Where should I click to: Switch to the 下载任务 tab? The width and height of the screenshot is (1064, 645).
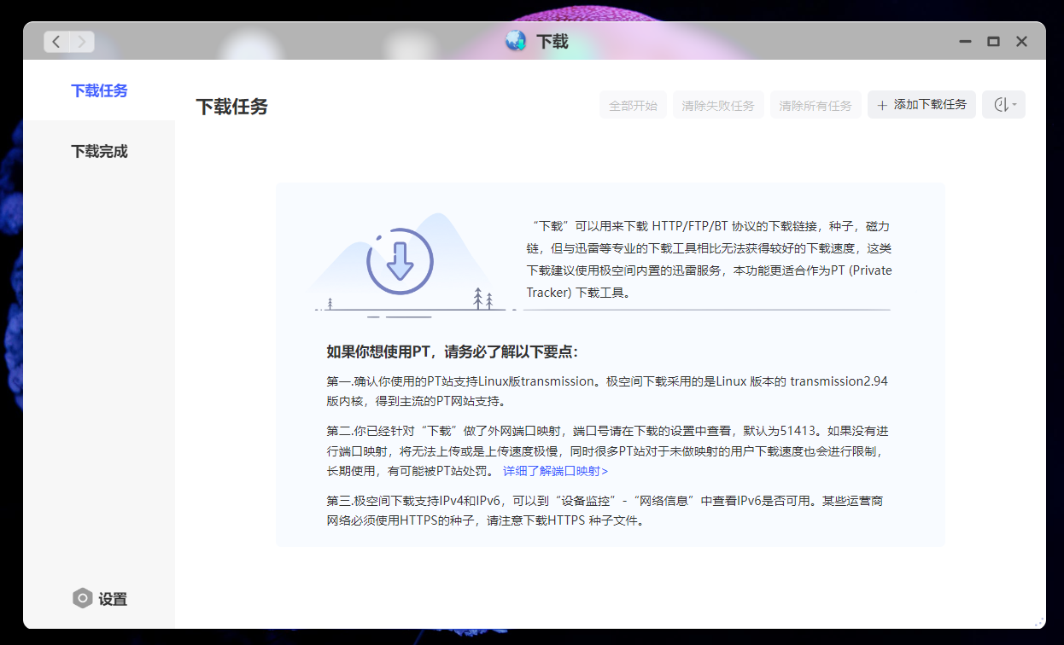pos(99,90)
